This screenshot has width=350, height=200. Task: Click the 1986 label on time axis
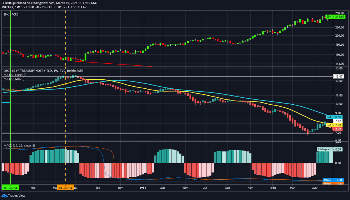[x=272, y=187]
